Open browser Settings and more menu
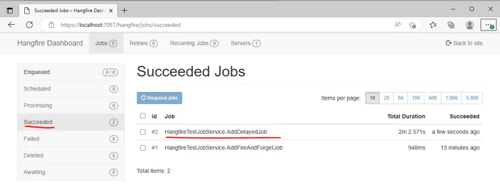Image resolution: width=500 pixels, height=196 pixels. click(488, 25)
